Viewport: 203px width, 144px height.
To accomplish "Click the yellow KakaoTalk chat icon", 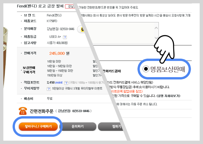I will click(82, 29).
